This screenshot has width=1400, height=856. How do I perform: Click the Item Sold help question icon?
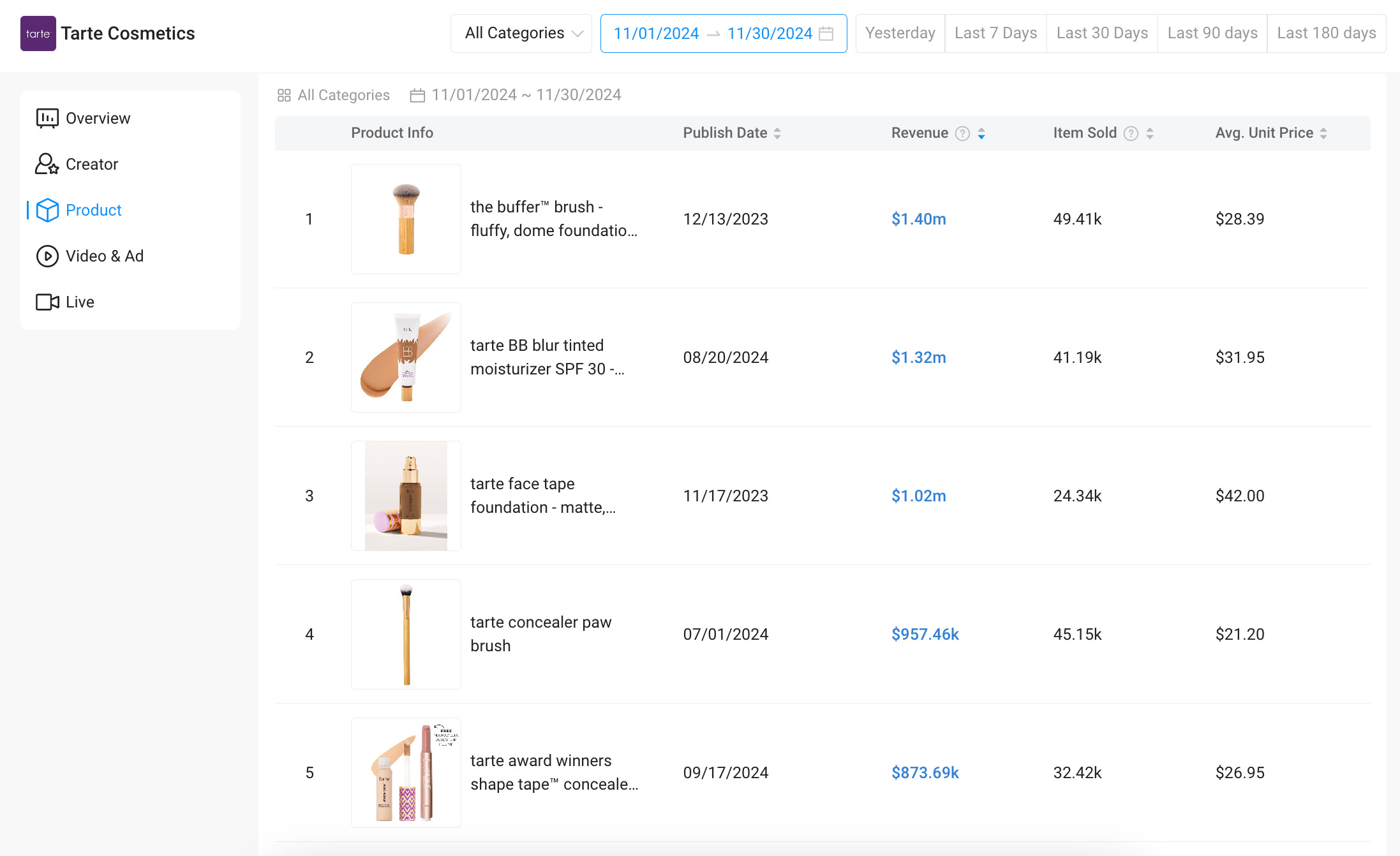1131,133
